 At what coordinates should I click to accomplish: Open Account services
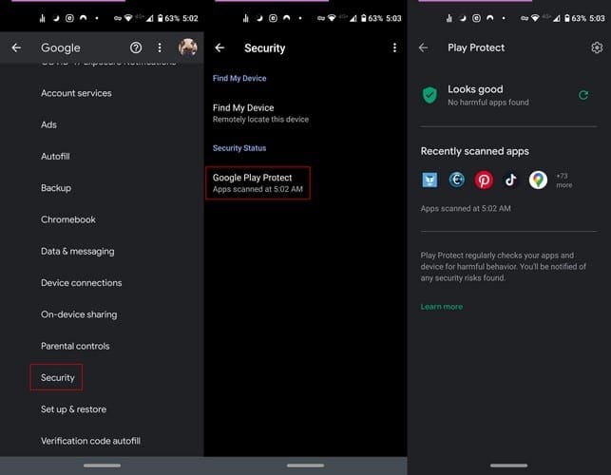pyautogui.click(x=76, y=93)
